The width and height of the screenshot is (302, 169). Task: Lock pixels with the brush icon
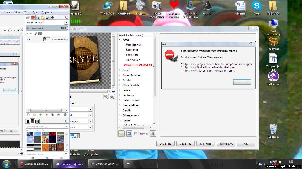point(35,34)
